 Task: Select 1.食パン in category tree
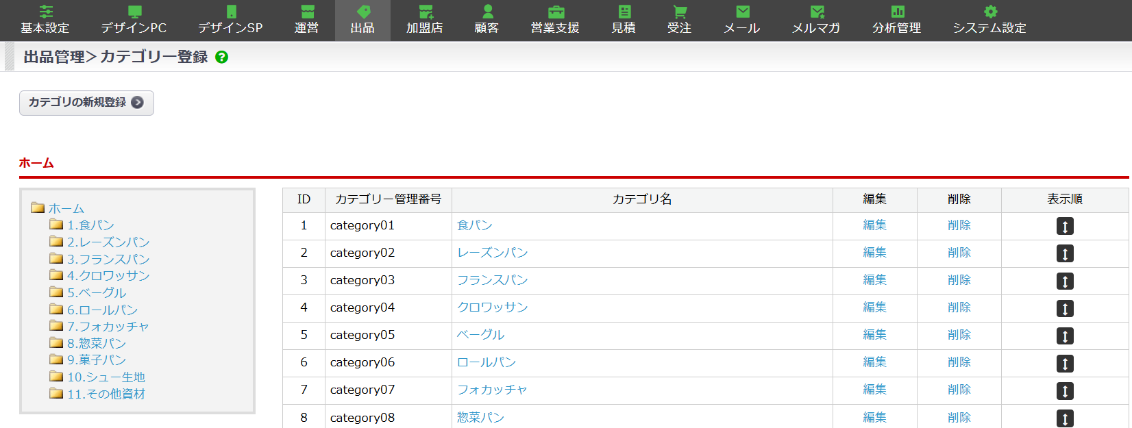pos(90,225)
